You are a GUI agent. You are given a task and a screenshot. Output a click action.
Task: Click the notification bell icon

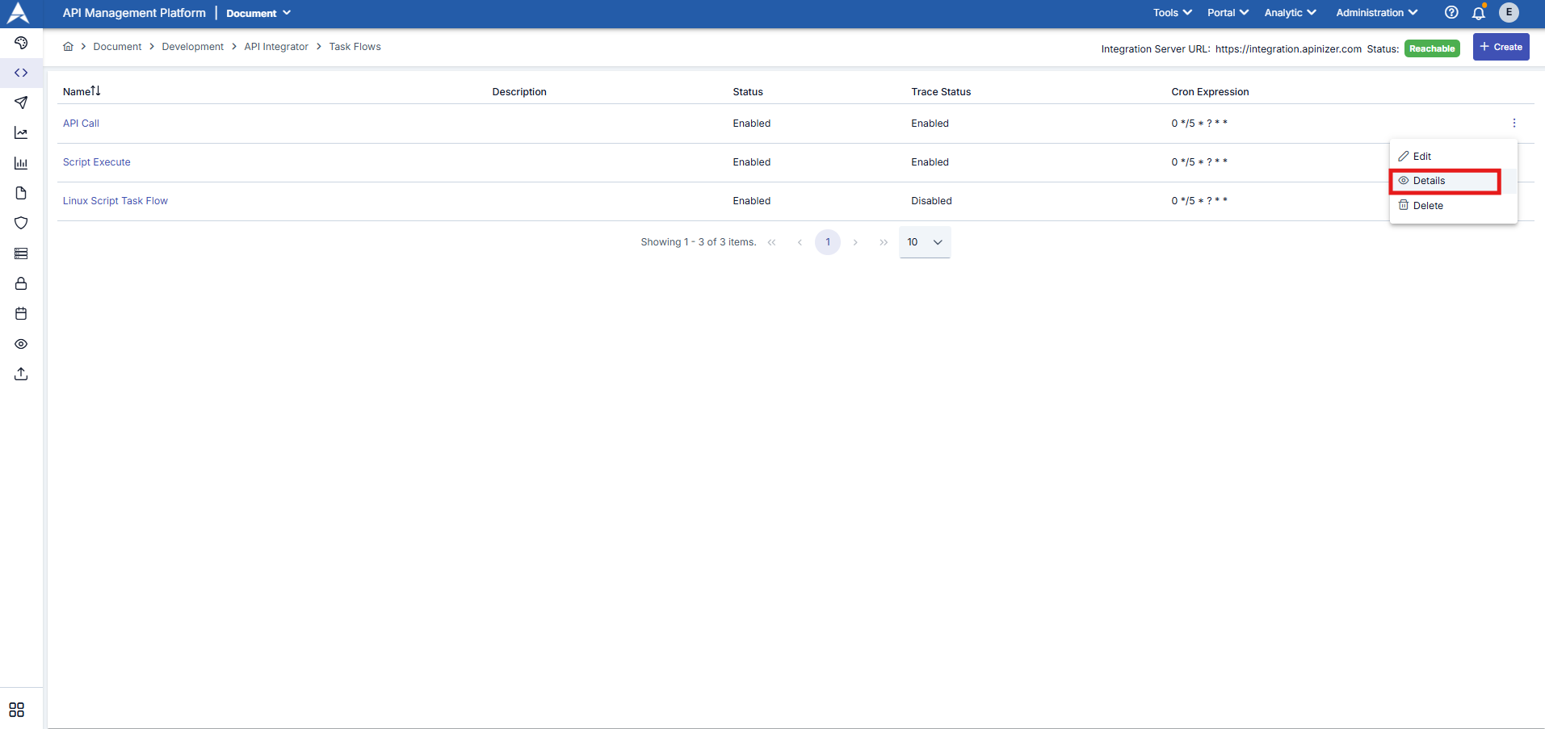[1479, 13]
